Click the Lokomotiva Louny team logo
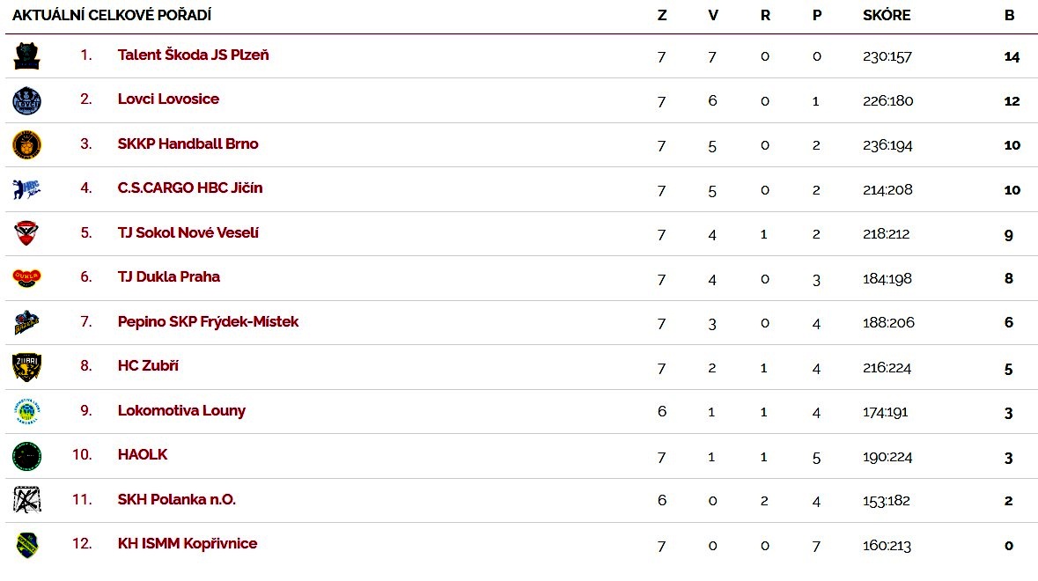 point(26,412)
